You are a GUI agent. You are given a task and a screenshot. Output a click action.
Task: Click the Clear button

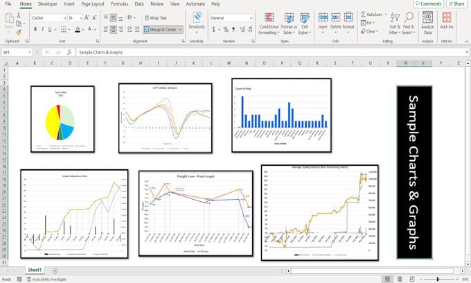click(x=370, y=31)
